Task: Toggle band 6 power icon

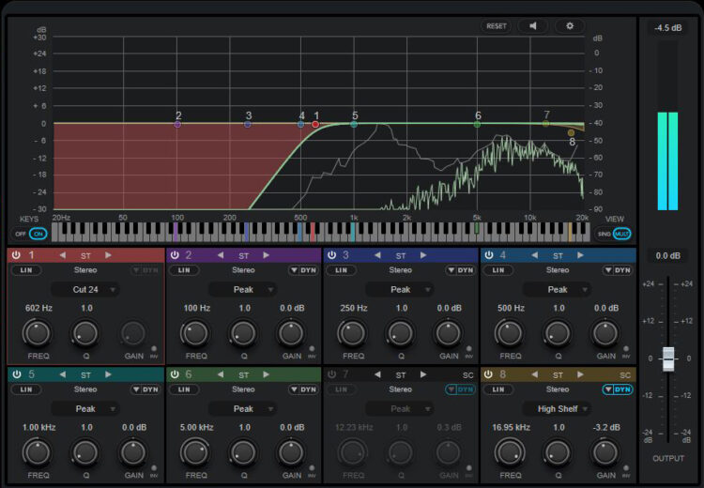Action: click(x=175, y=374)
